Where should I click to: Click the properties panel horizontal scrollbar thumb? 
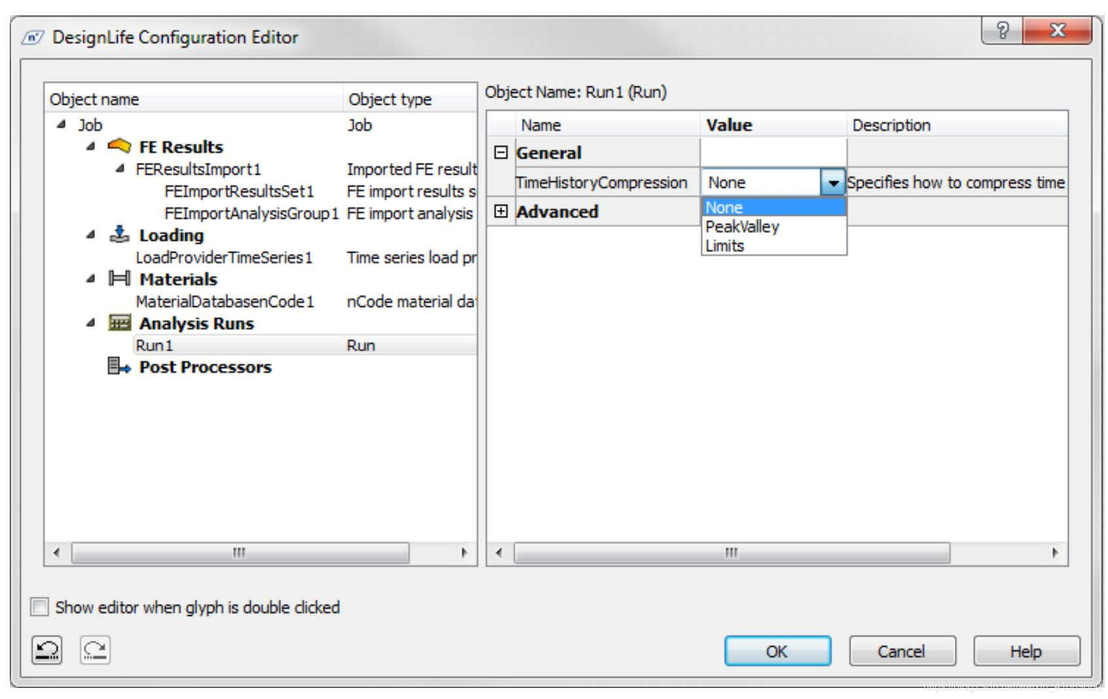[x=731, y=553]
